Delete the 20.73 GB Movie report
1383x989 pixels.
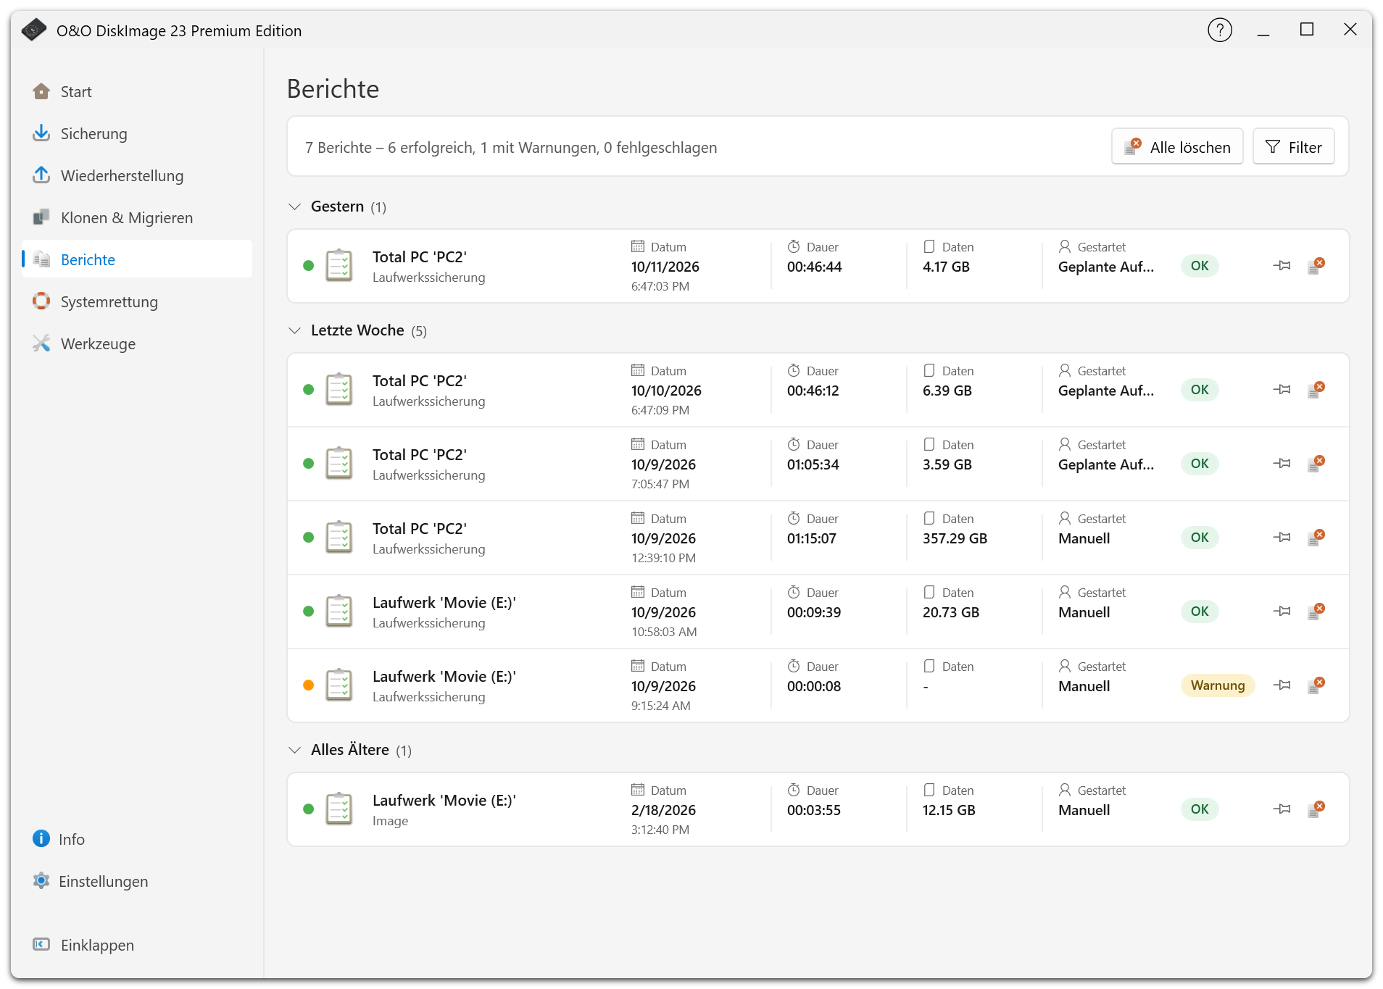(x=1316, y=612)
